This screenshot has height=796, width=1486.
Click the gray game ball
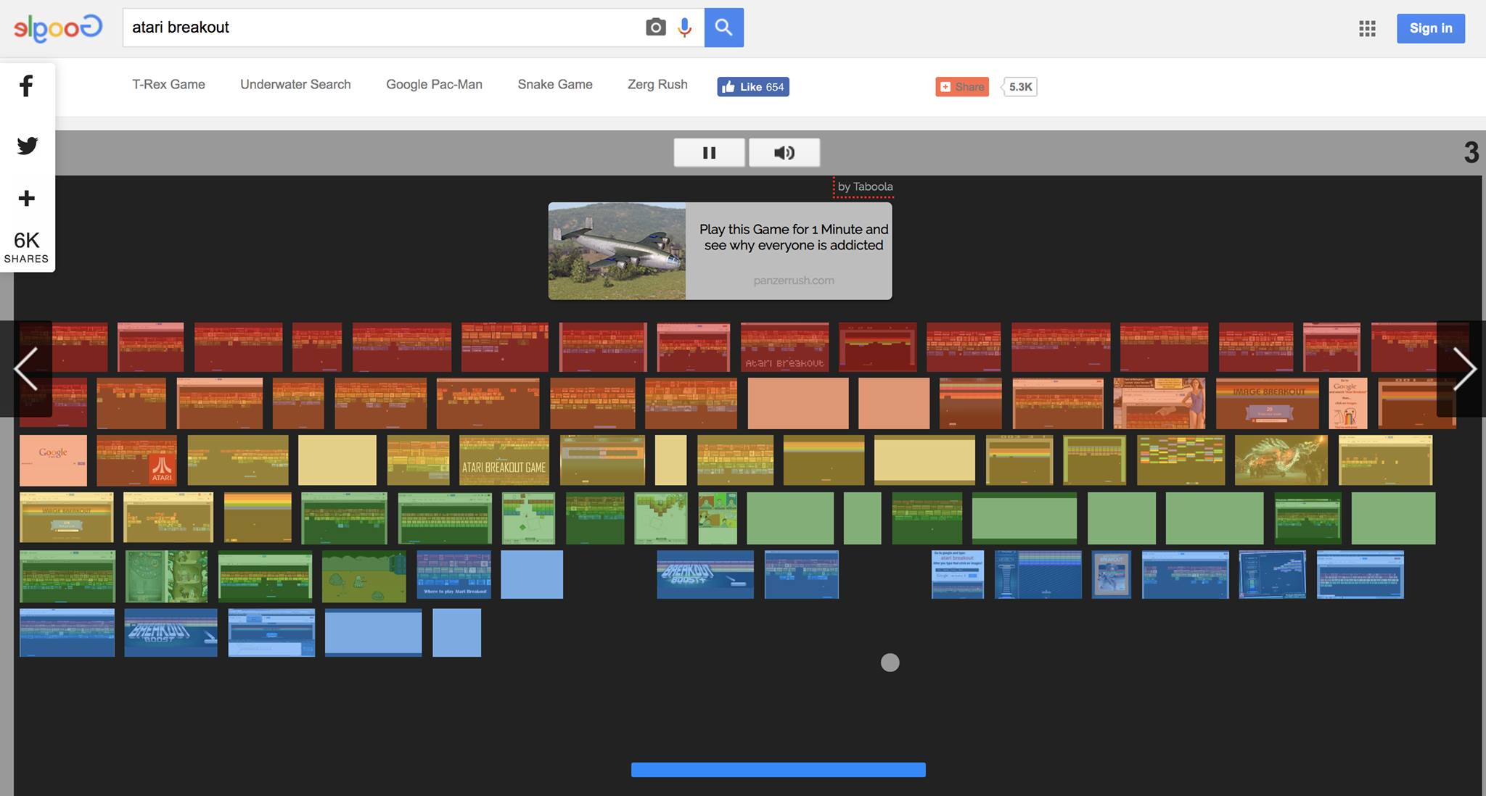(x=890, y=663)
